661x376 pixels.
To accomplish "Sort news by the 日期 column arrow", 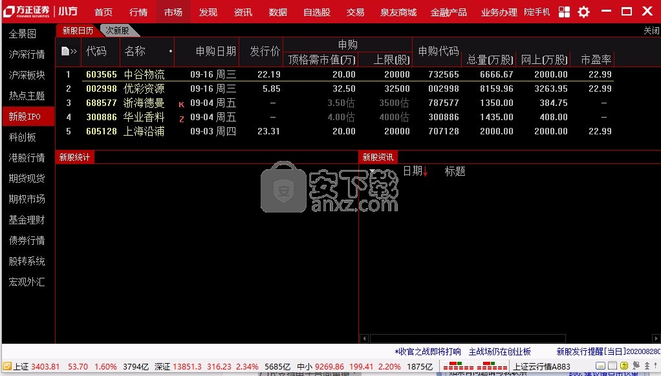I will (x=425, y=171).
